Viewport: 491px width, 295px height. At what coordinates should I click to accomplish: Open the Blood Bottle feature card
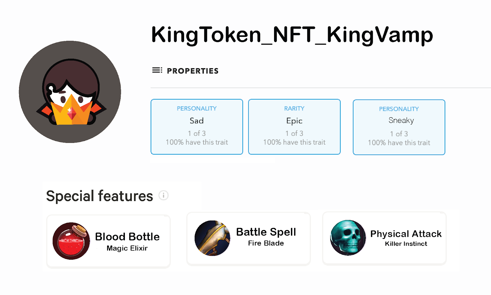[108, 241]
